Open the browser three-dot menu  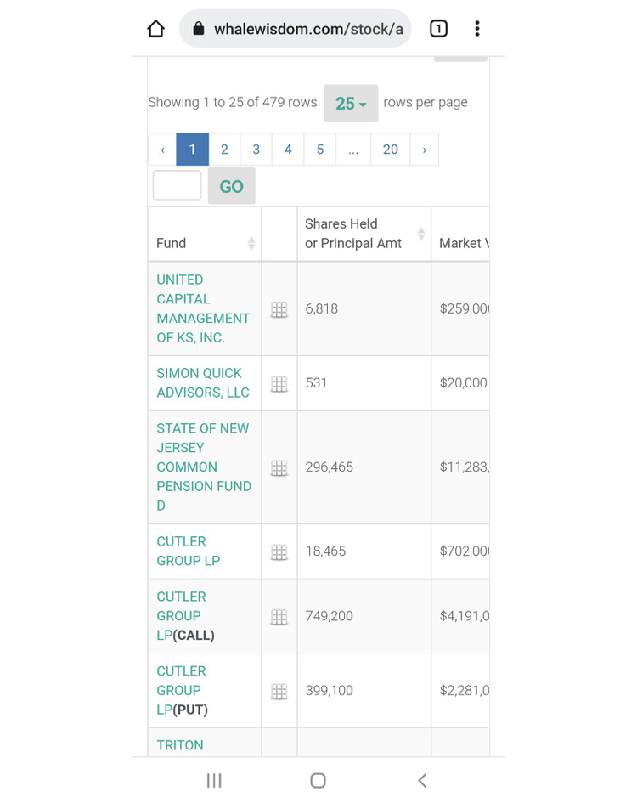[477, 29]
